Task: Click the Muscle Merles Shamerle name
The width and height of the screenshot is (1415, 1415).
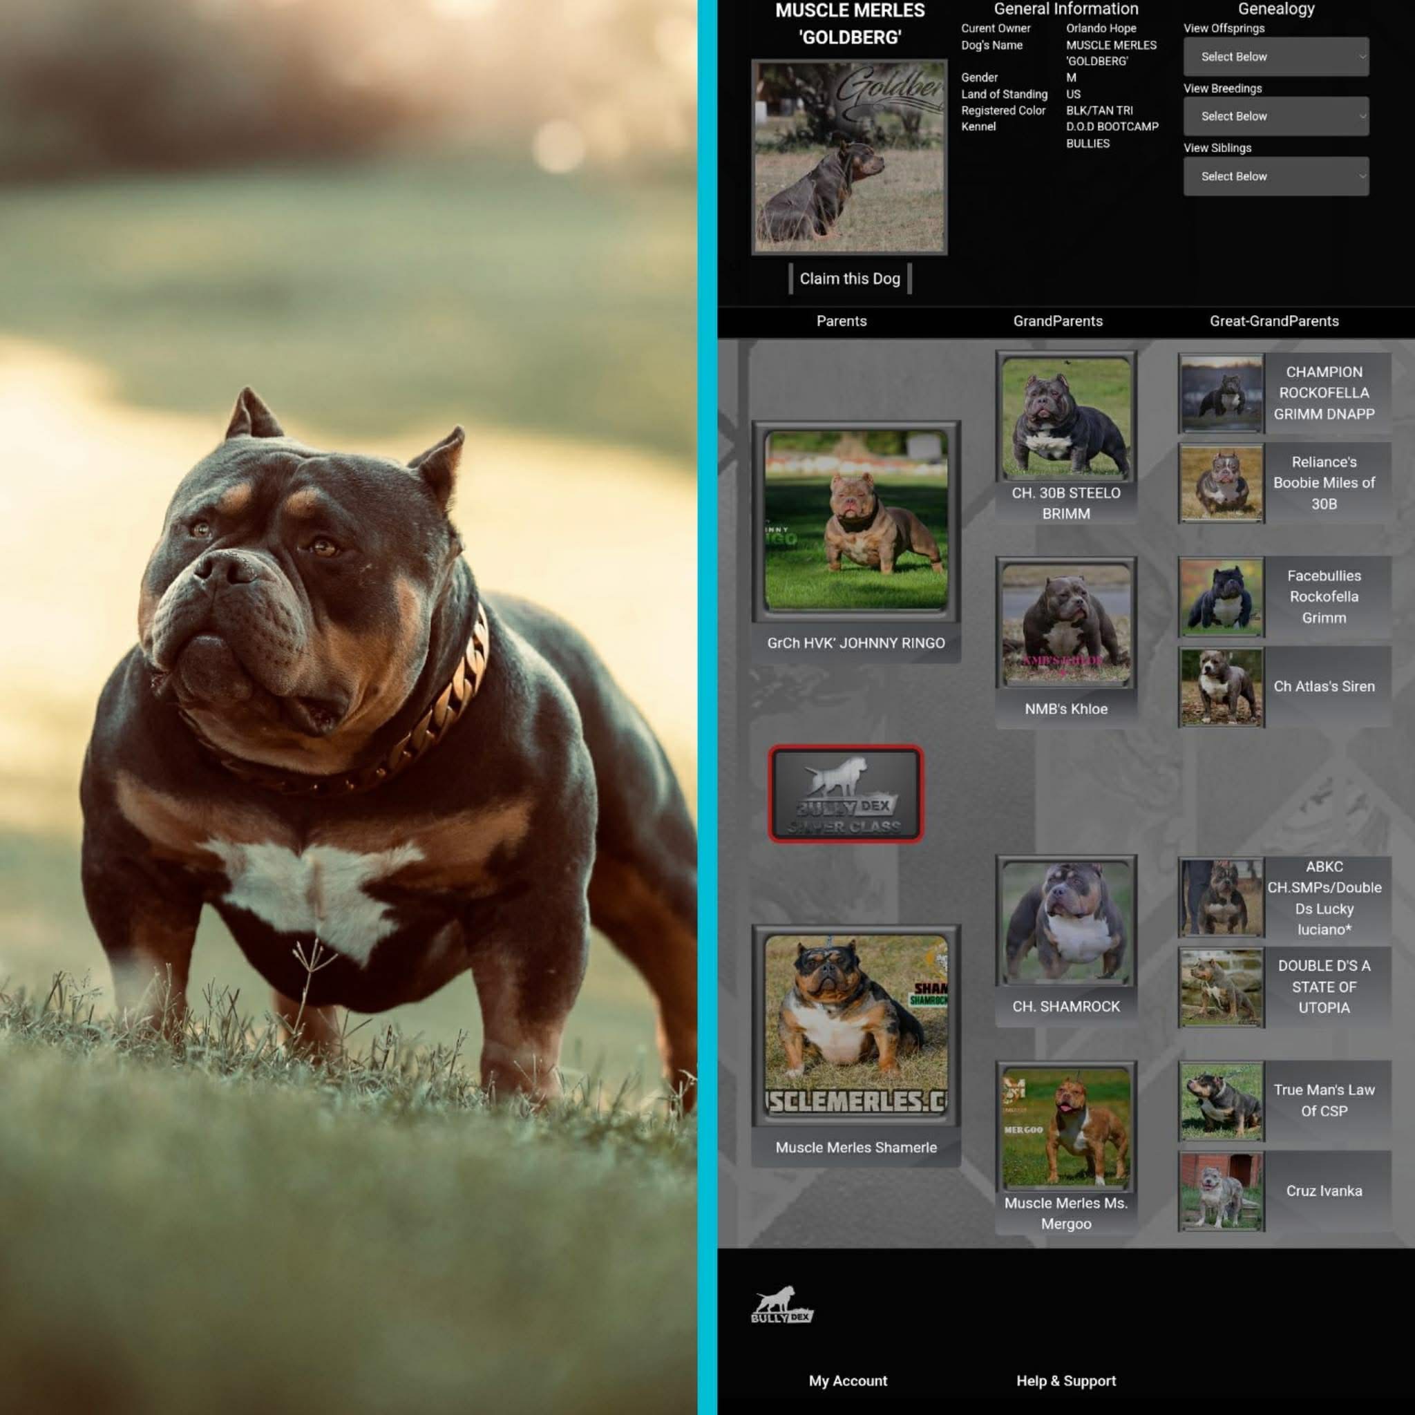Action: (x=856, y=1148)
